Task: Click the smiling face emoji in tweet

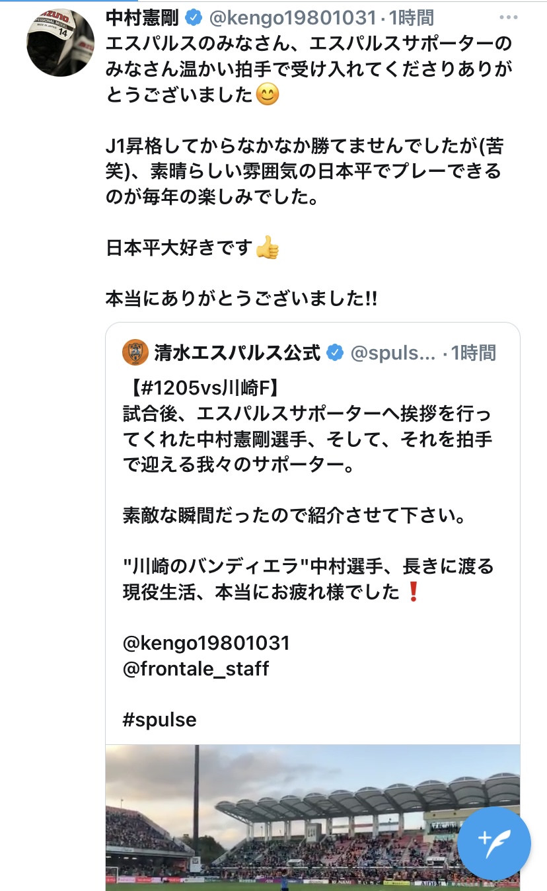Action: point(267,95)
